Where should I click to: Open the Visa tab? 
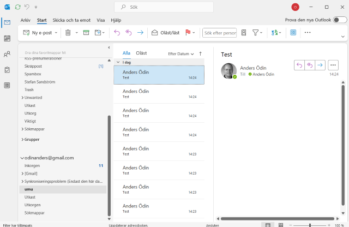pos(100,20)
